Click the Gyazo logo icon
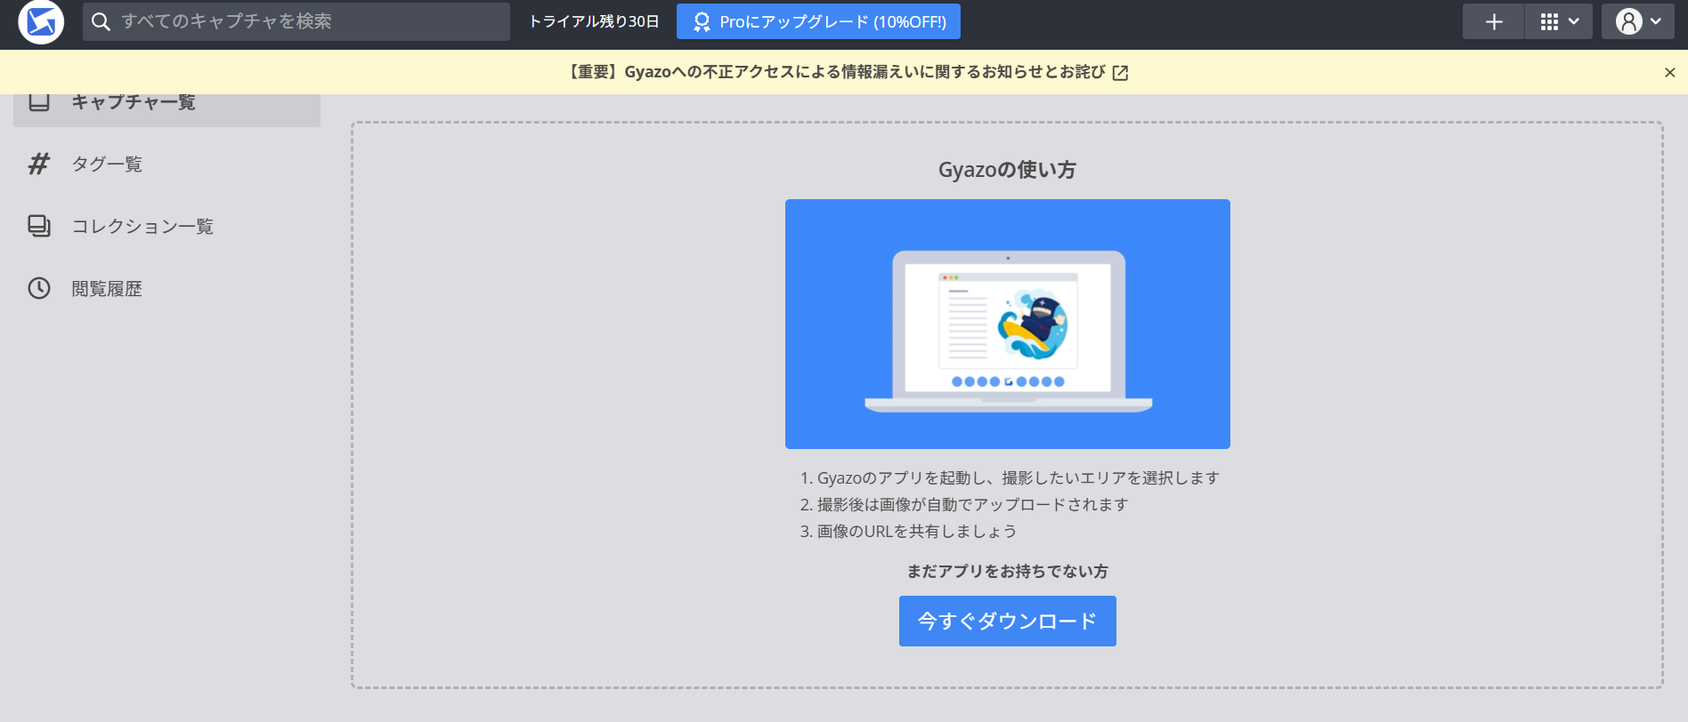The width and height of the screenshot is (1688, 722). click(x=41, y=21)
